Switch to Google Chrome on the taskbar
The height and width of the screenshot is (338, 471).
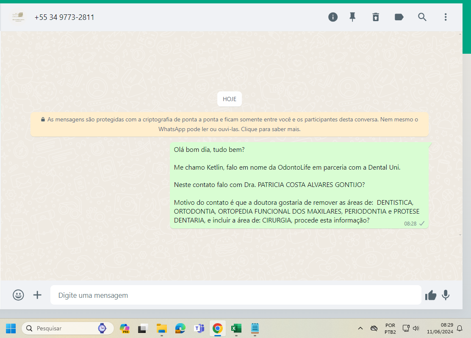tap(217, 328)
